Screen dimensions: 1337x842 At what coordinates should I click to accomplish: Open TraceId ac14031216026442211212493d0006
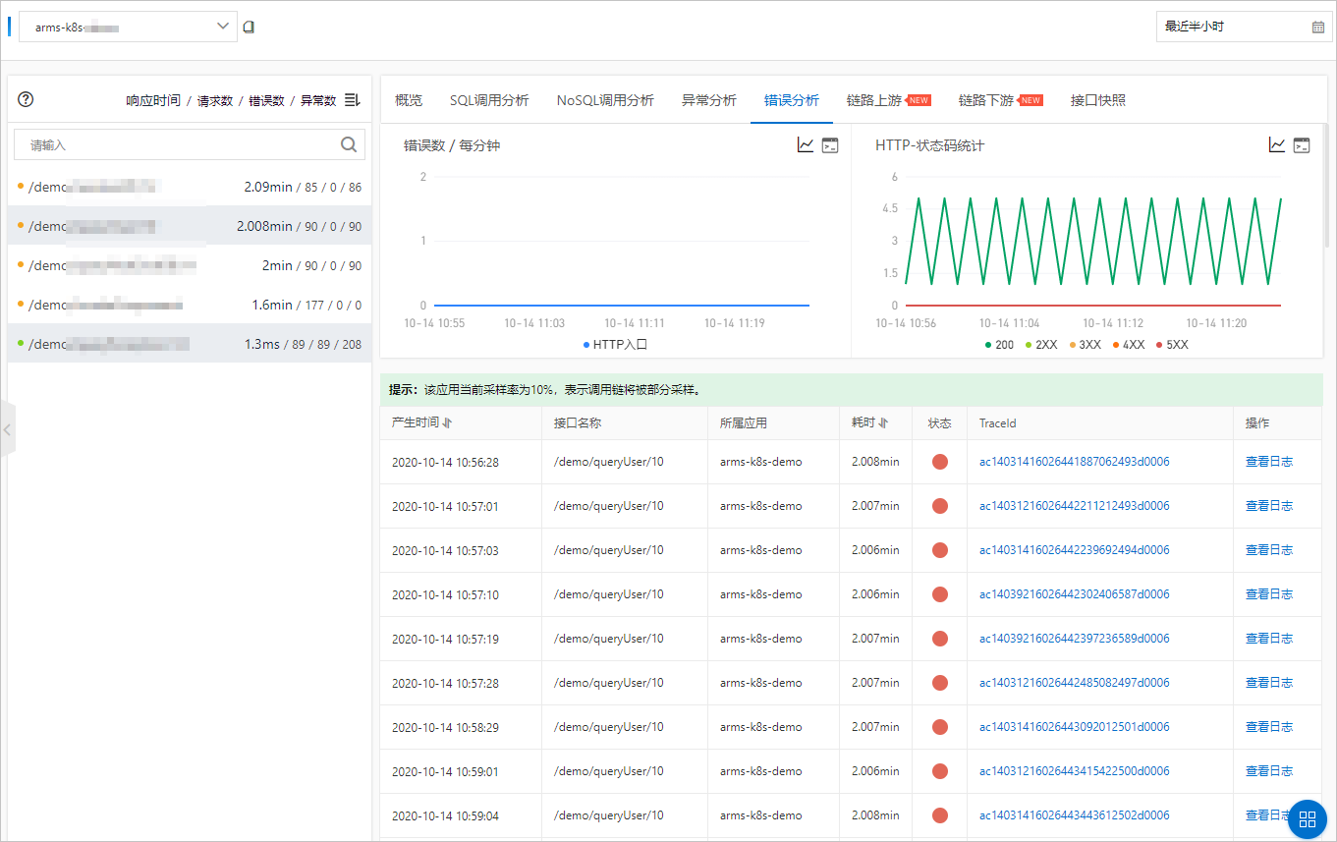coord(1074,506)
